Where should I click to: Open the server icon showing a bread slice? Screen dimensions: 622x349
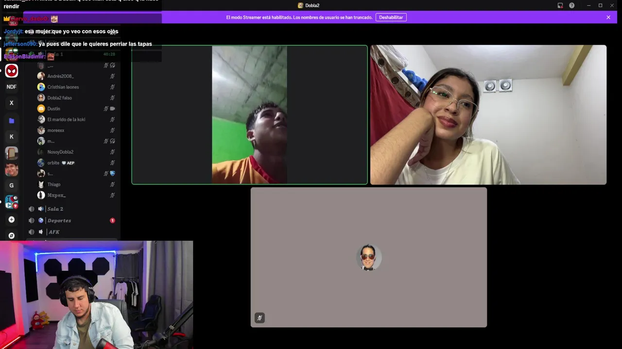coord(12,153)
